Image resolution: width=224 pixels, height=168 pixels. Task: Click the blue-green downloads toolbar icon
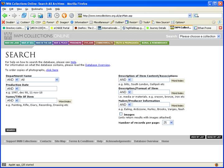point(40,16)
